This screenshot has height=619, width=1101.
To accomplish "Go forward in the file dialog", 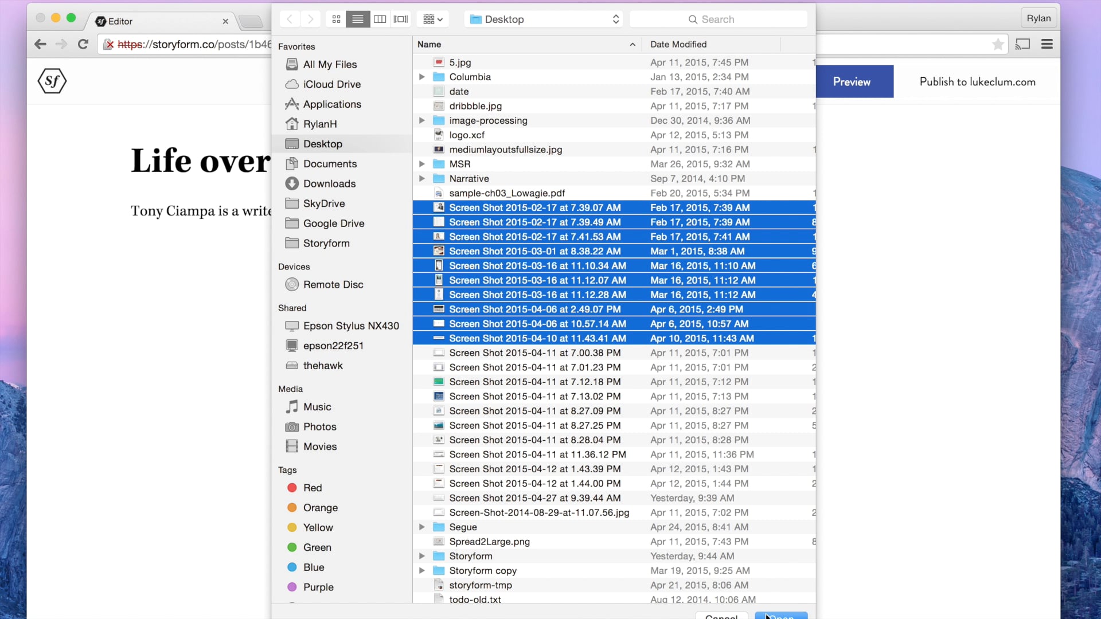I will [311, 19].
